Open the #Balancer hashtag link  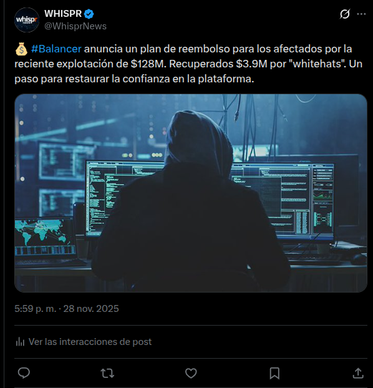(x=56, y=49)
